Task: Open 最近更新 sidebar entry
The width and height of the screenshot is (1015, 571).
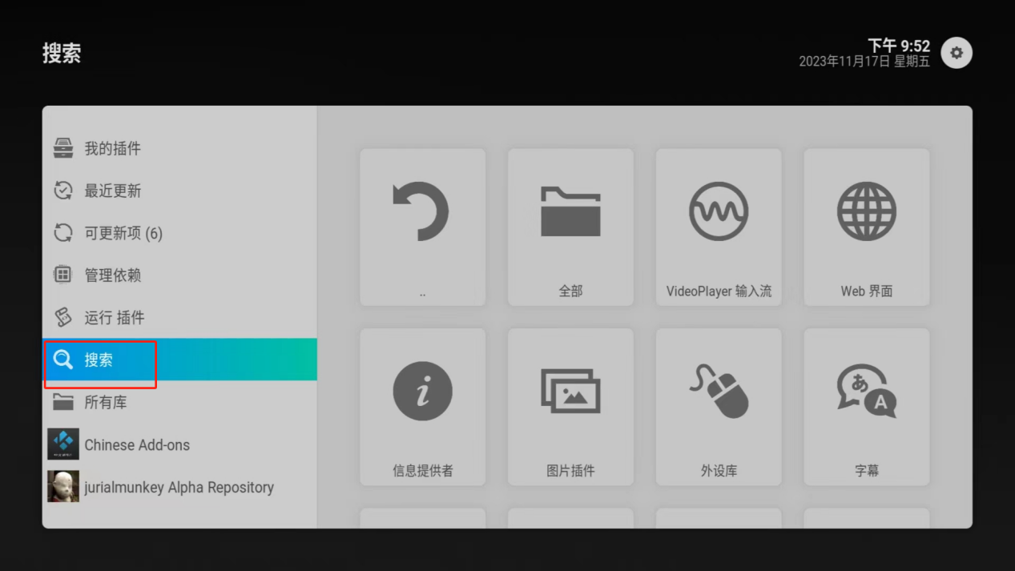Action: (x=112, y=191)
